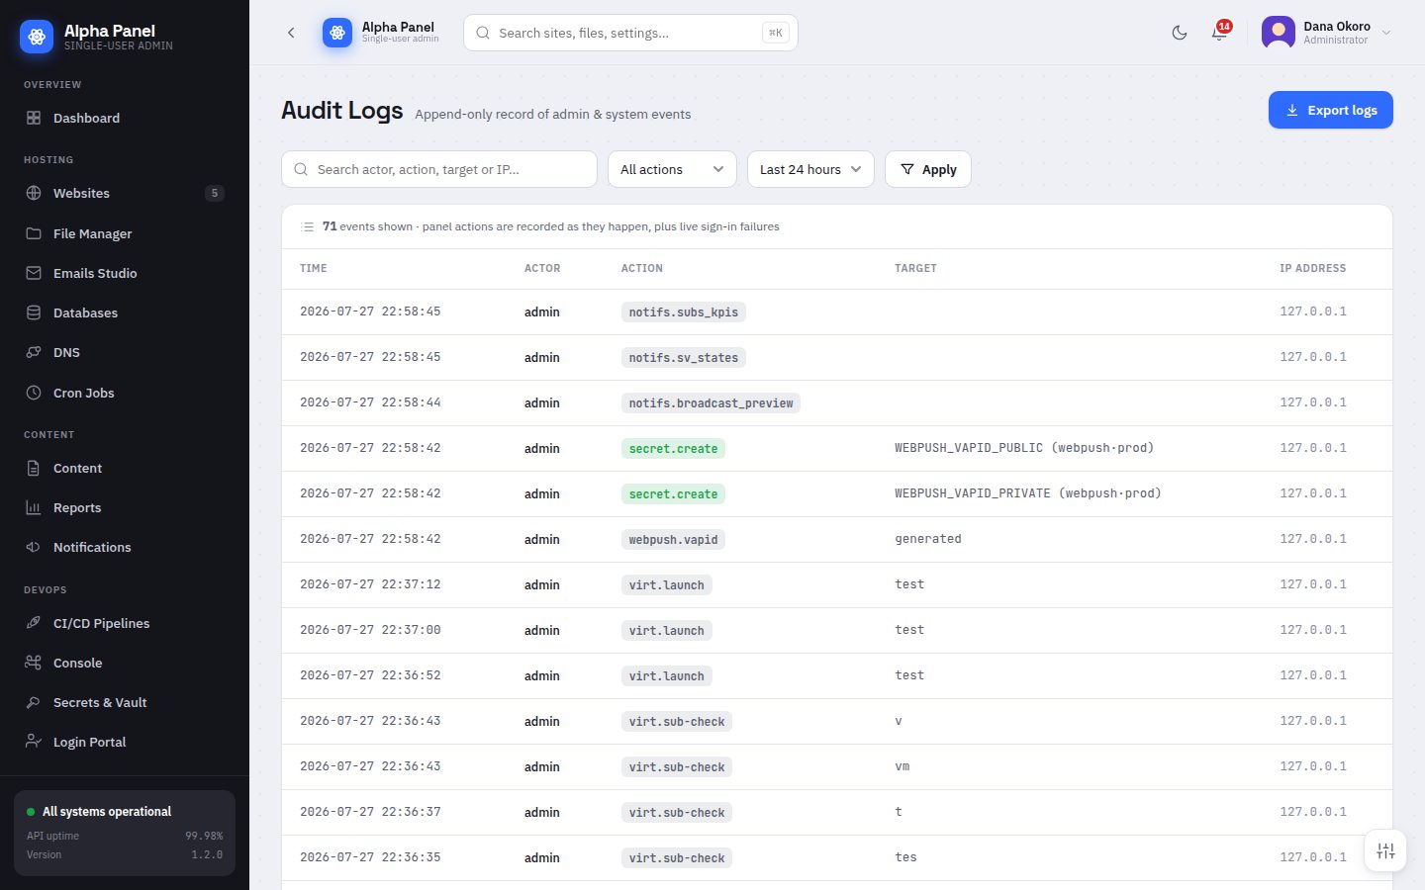
Task: Click the Console command icon
Action: 34,663
